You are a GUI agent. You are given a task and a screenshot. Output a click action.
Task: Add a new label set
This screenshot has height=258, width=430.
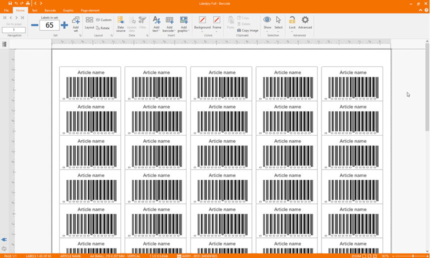(75, 24)
